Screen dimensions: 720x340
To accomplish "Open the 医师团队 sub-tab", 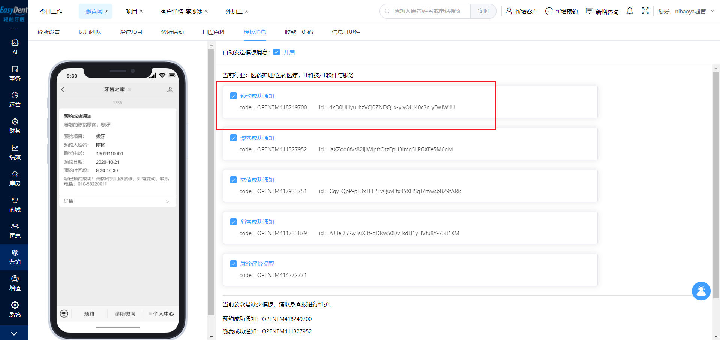I will (x=90, y=32).
